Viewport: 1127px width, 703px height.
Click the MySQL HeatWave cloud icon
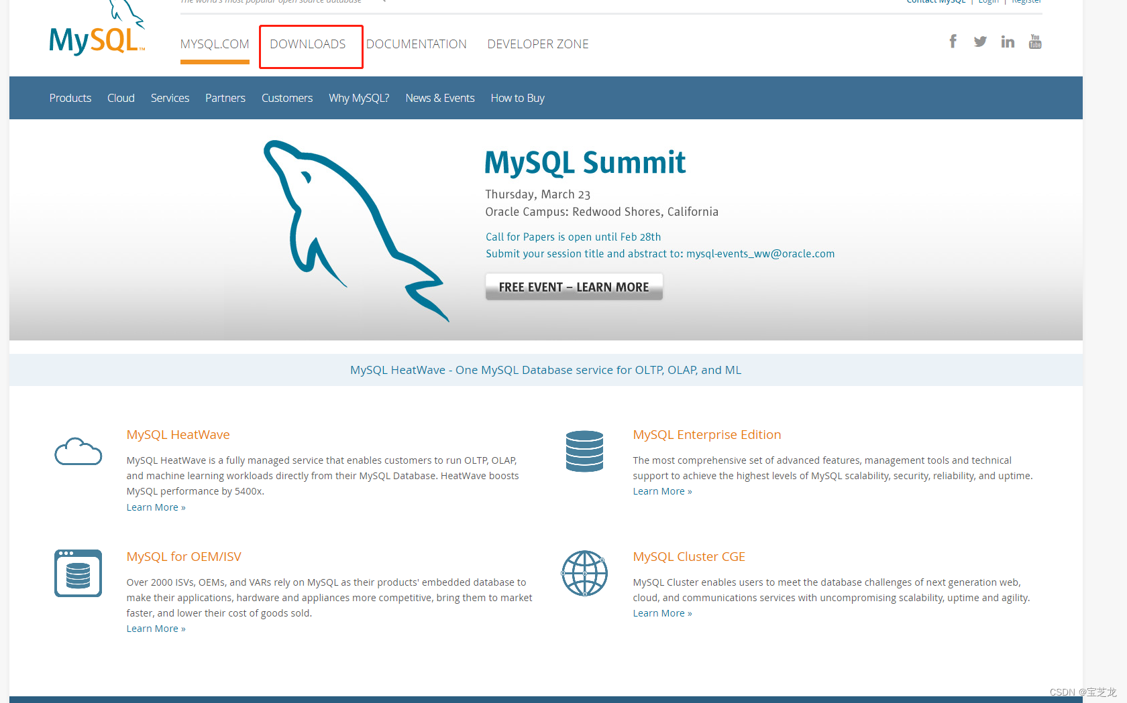click(78, 451)
